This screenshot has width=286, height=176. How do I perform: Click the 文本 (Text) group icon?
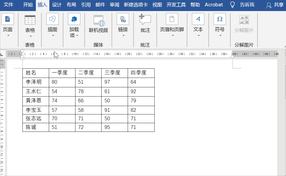click(198, 19)
